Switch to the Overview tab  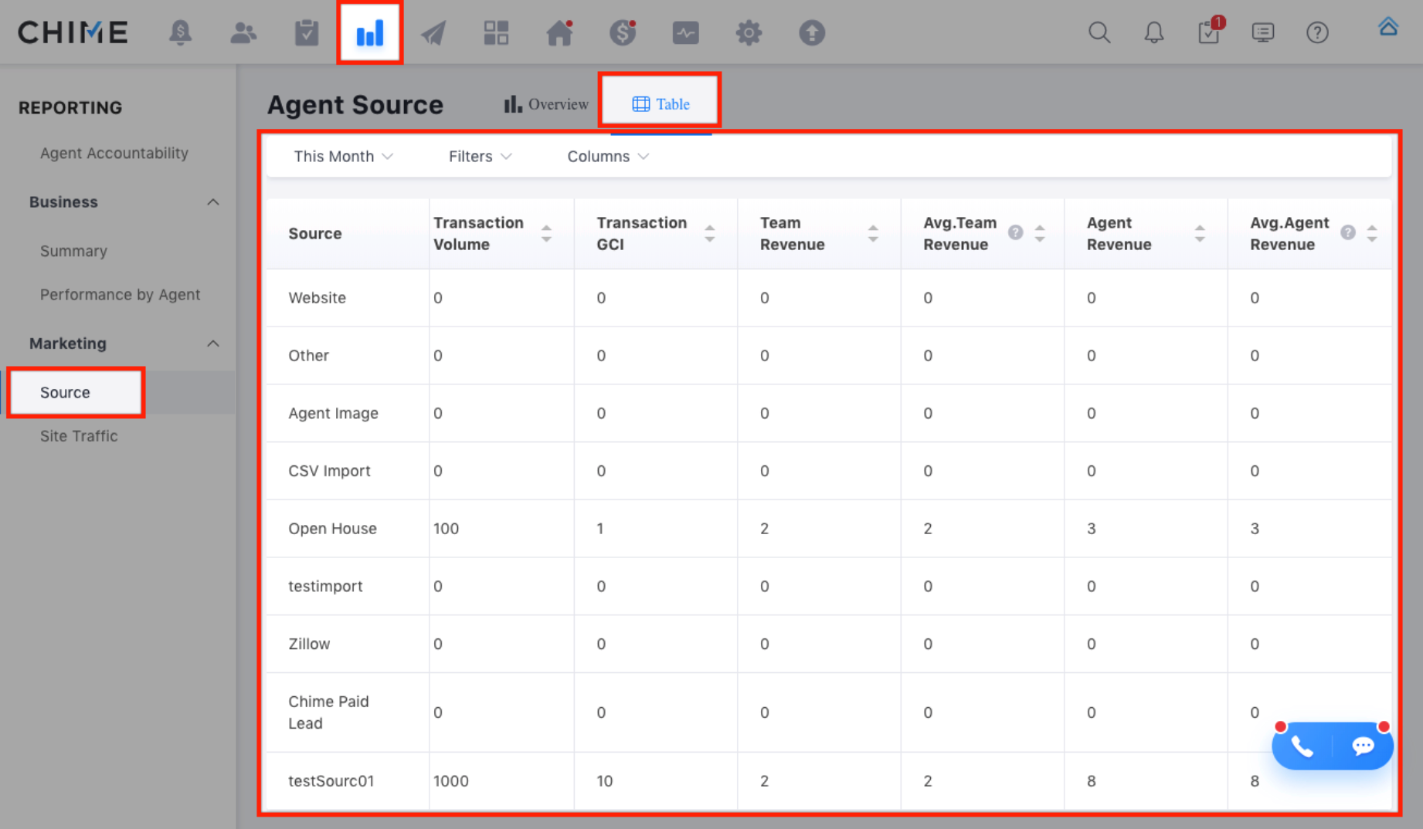546,104
